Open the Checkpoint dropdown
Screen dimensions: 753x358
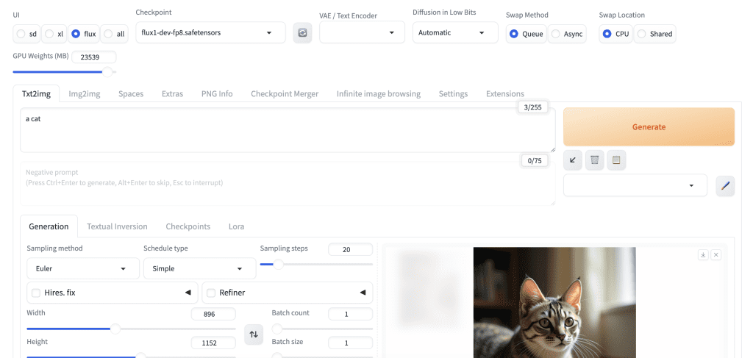coord(211,32)
